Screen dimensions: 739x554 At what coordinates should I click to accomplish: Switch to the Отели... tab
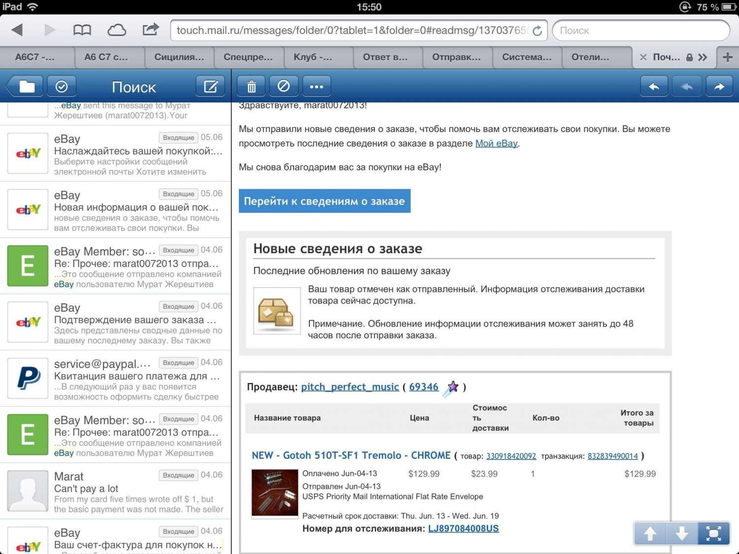point(596,57)
